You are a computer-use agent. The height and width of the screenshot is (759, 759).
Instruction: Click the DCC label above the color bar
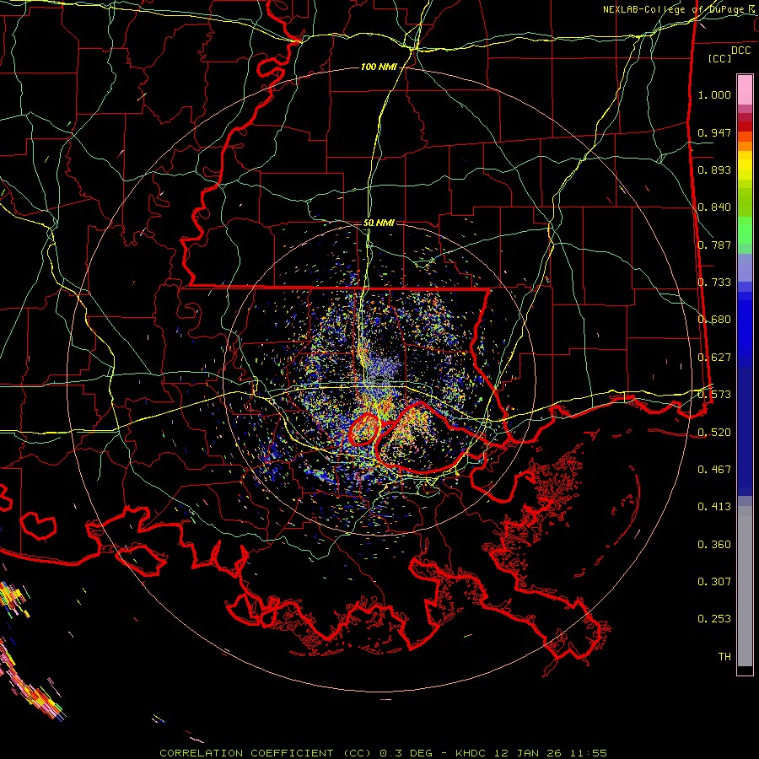tap(740, 51)
